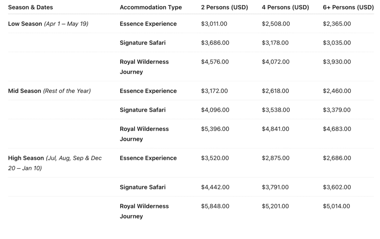
Task: Click the Accommodation Type column header
Action: pos(151,7)
